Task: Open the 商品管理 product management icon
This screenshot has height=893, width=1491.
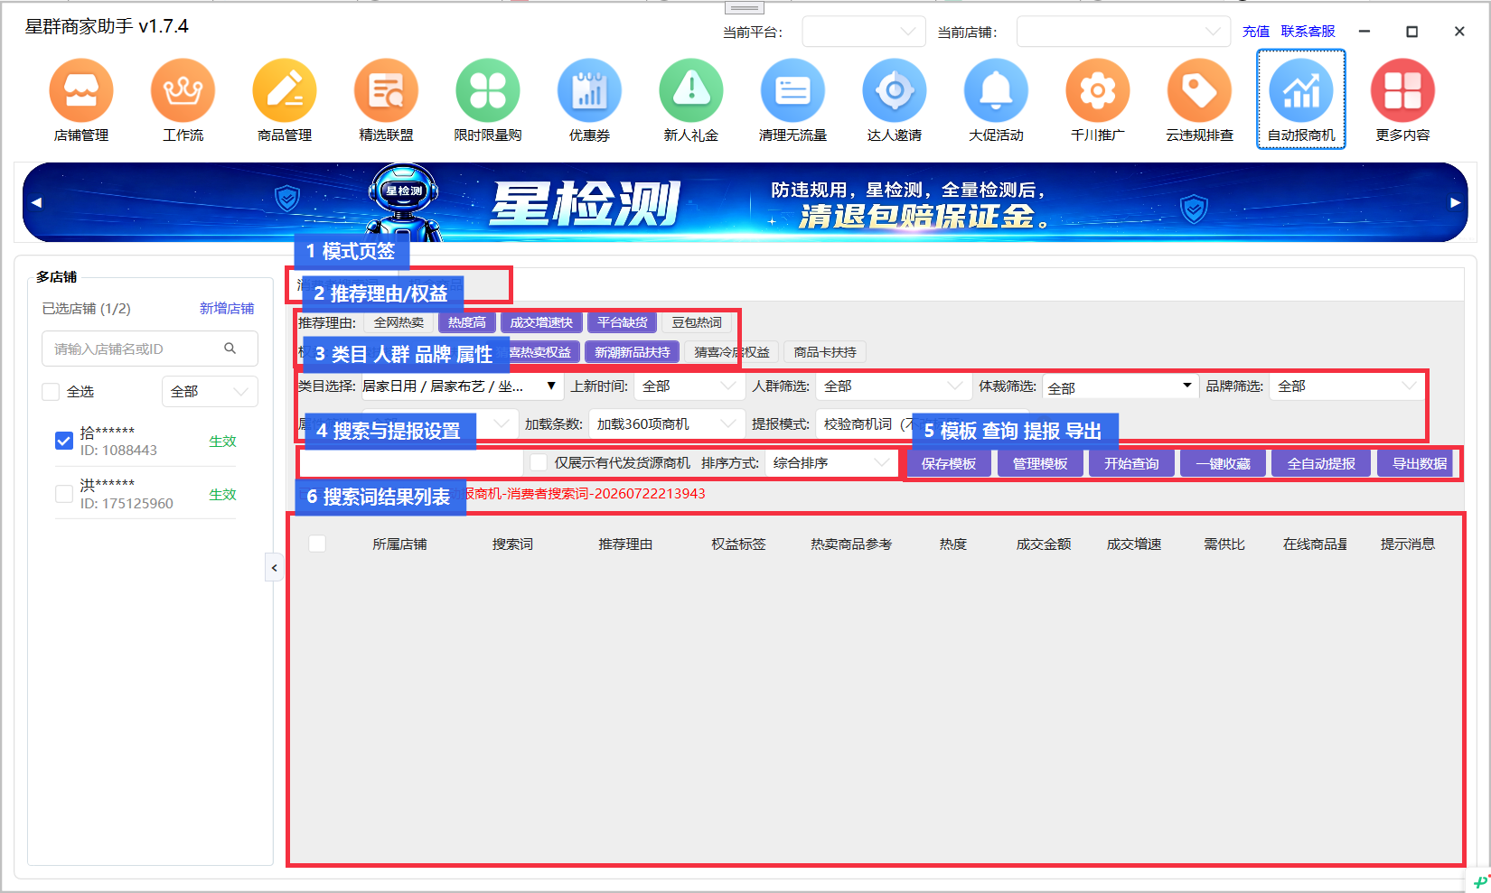Action: click(285, 90)
